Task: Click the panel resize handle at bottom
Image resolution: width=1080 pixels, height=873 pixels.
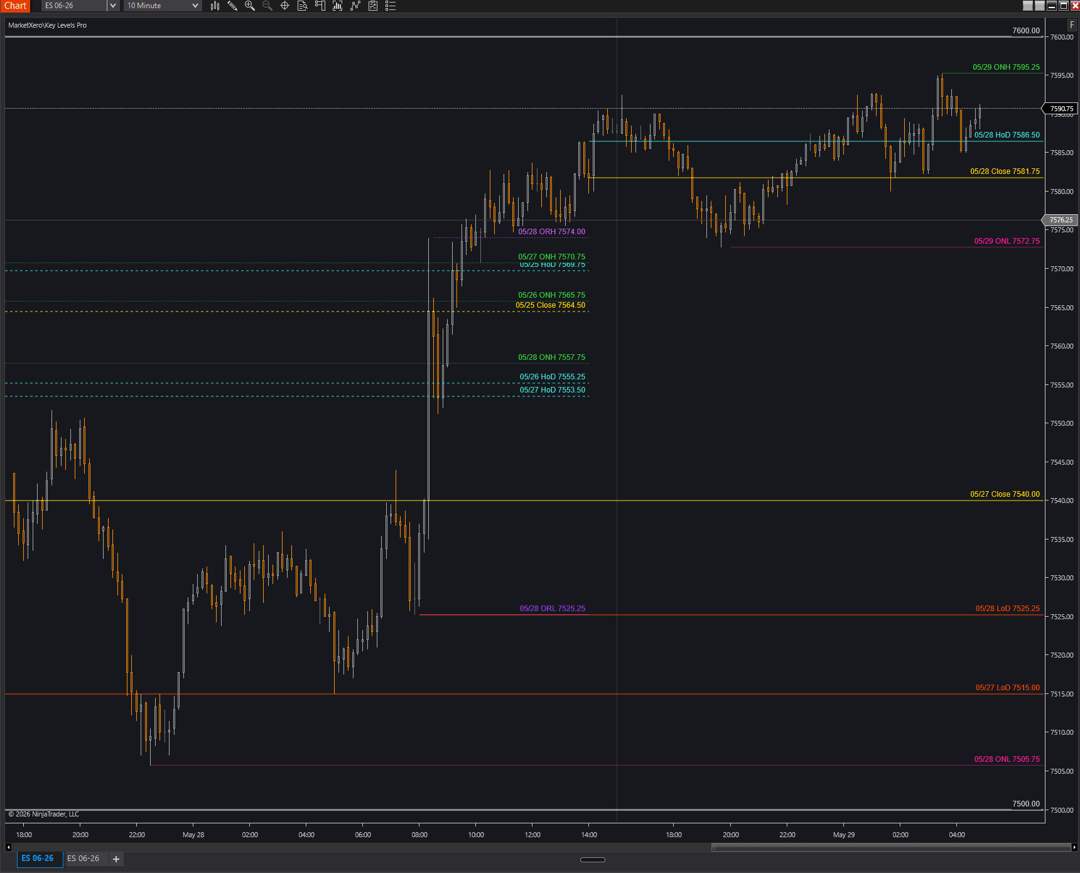Action: pyautogui.click(x=593, y=860)
